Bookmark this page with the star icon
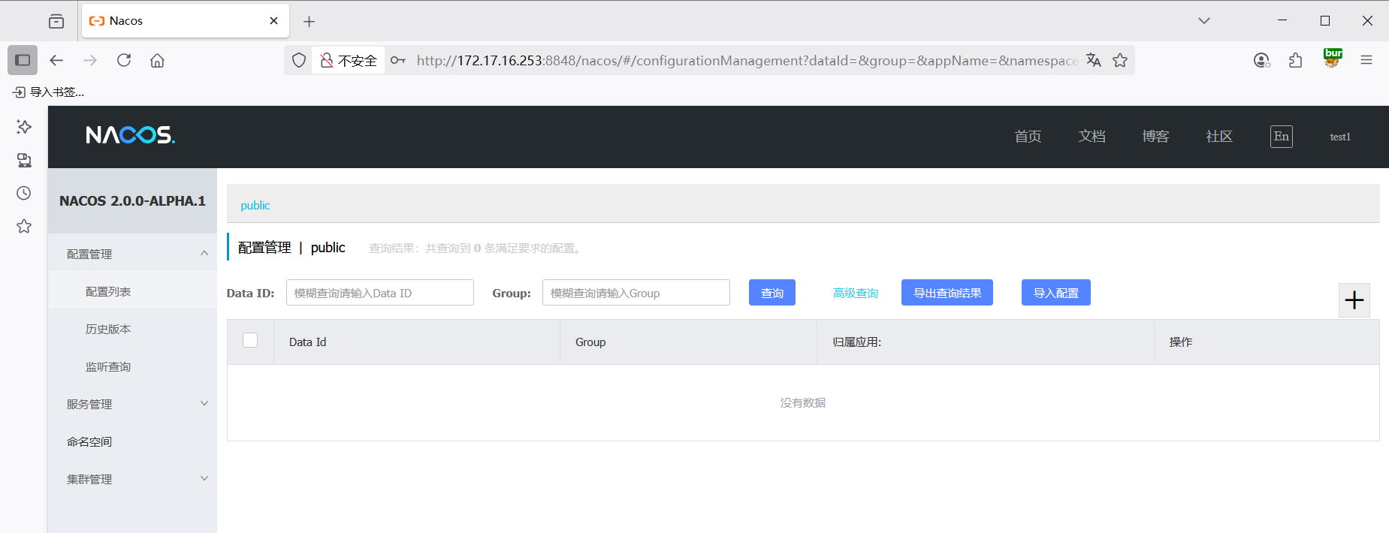 (1120, 60)
